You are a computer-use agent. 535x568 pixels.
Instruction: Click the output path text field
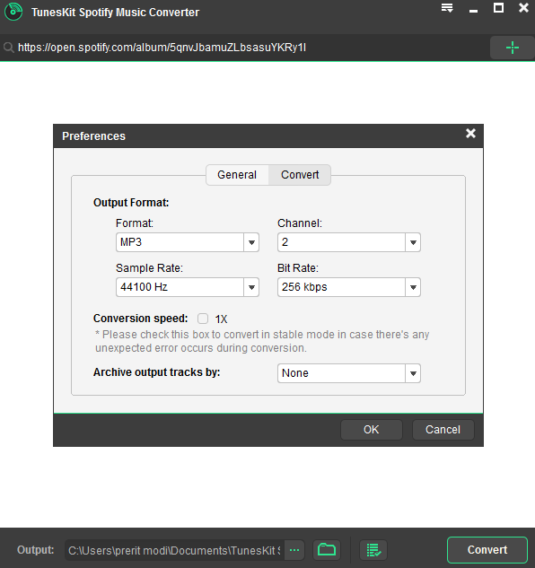175,550
